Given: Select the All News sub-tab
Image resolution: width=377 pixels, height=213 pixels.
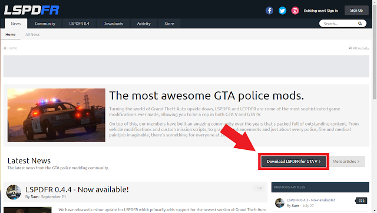Looking at the screenshot, I should pos(32,34).
